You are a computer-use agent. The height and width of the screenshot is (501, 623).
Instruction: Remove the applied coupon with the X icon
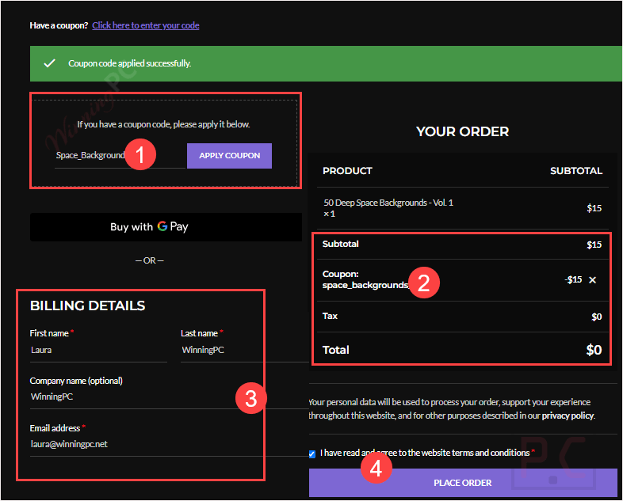592,280
